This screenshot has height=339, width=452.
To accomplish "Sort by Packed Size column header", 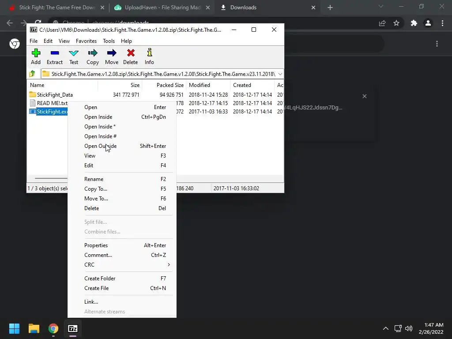I will pos(164,85).
